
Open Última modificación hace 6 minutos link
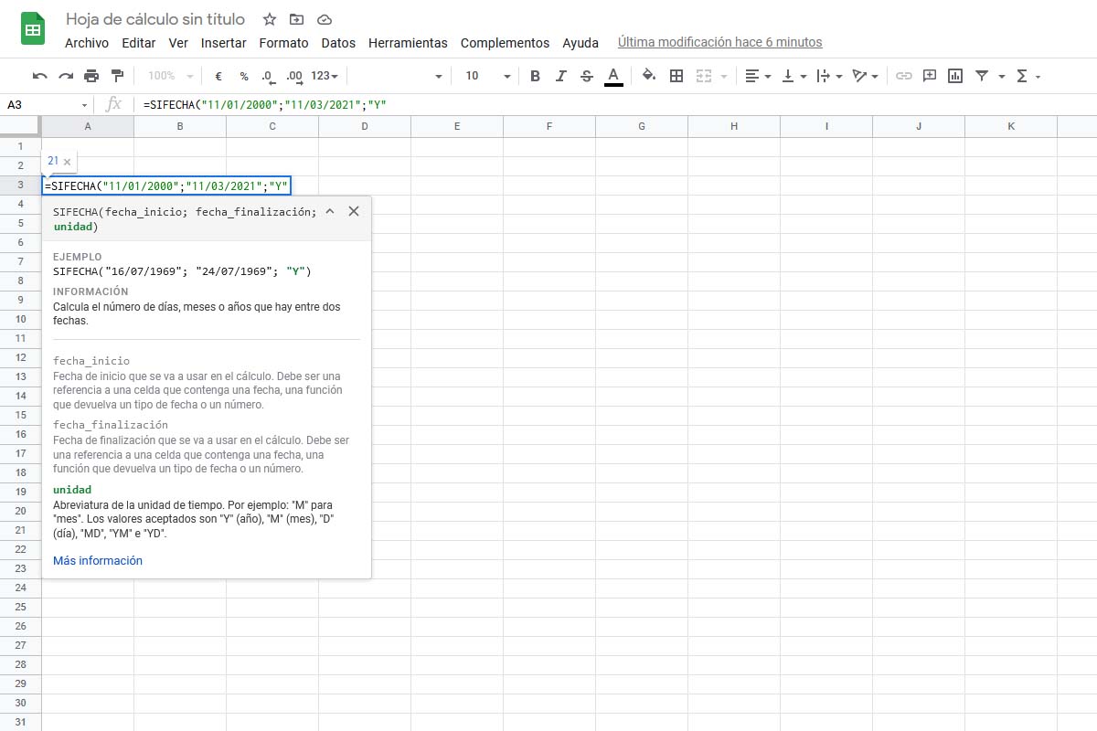[719, 42]
